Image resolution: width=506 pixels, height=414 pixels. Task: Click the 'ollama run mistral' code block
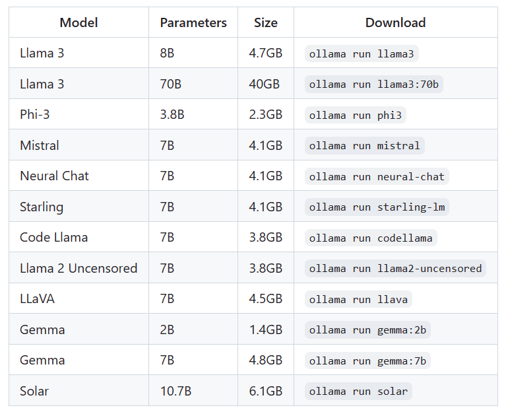pyautogui.click(x=364, y=145)
